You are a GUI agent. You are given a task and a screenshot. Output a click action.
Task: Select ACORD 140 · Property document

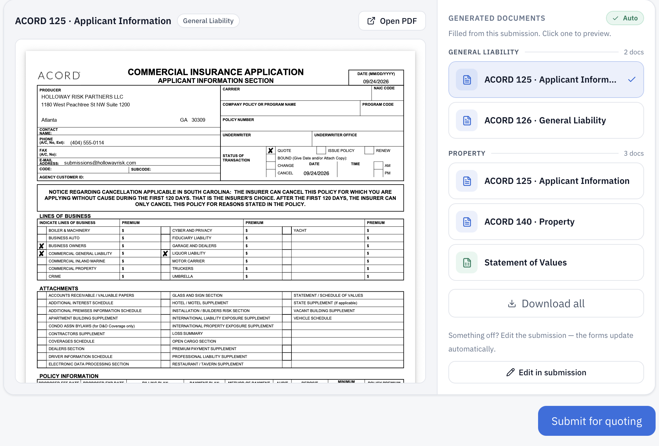[x=546, y=222]
